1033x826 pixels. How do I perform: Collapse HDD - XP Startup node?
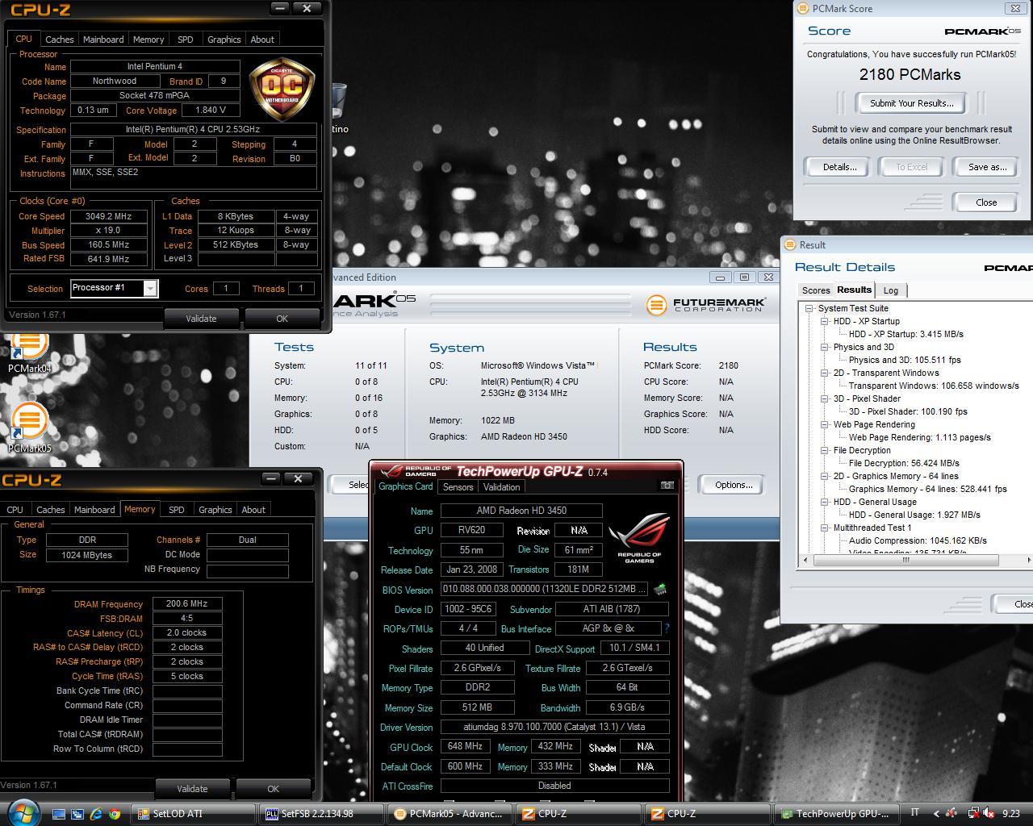825,321
